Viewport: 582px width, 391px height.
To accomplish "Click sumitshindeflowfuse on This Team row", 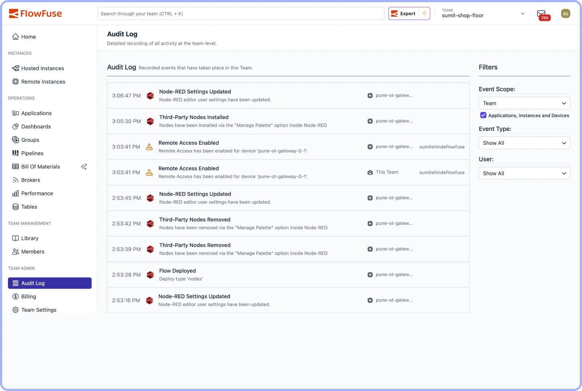I will [442, 172].
